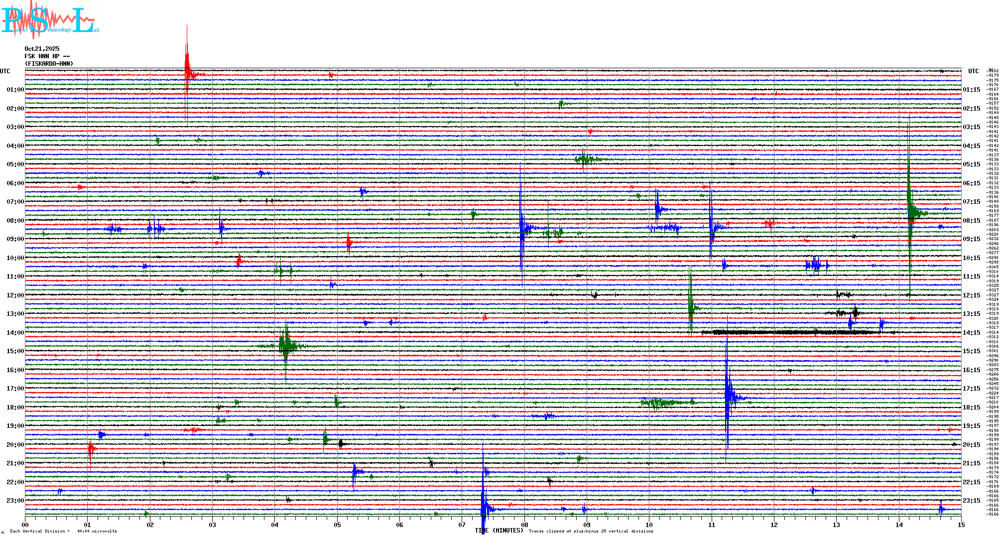The image size is (1001, 538).
Task: Click the large red event spike at top
Action: point(187,65)
